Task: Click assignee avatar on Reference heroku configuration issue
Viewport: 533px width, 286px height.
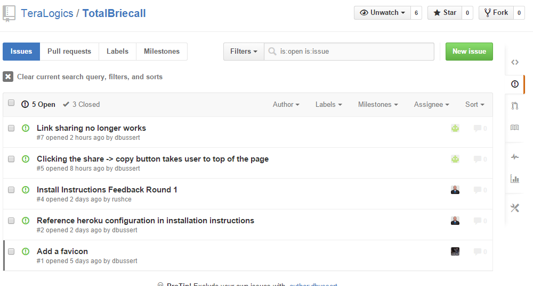Action: point(455,221)
